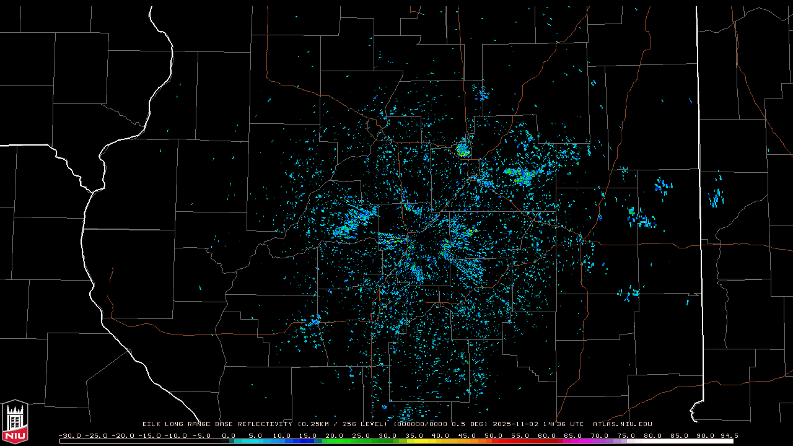Click the 94.5 maximum scale label
Viewport: 793px width, 446px height.
pyautogui.click(x=728, y=435)
